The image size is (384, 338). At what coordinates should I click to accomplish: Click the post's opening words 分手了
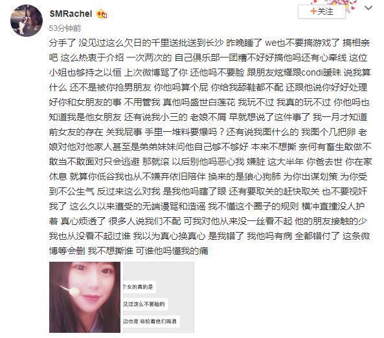(62, 43)
